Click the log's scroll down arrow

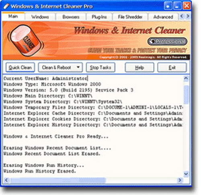[186, 174]
